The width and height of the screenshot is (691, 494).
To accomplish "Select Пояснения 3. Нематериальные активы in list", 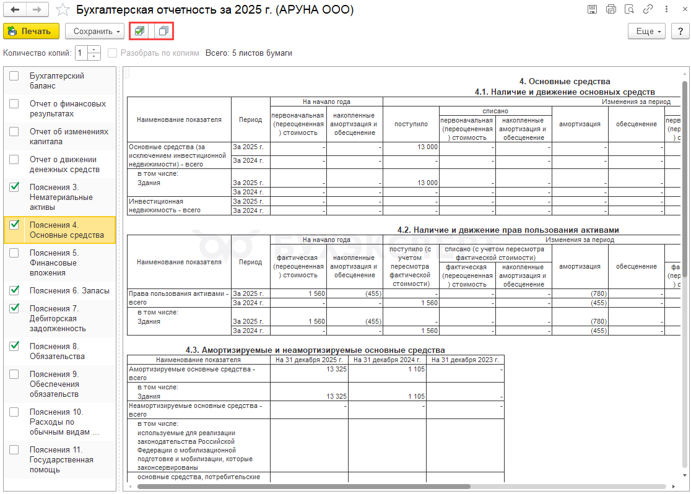I will coord(61,197).
